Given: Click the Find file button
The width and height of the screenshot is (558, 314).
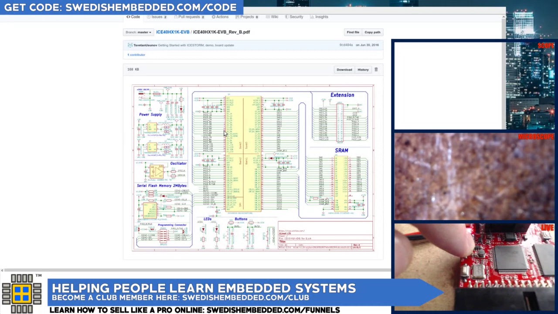Looking at the screenshot, I should pyautogui.click(x=353, y=32).
